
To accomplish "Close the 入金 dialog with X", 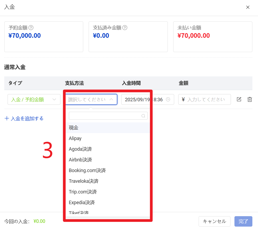I will click(x=248, y=7).
